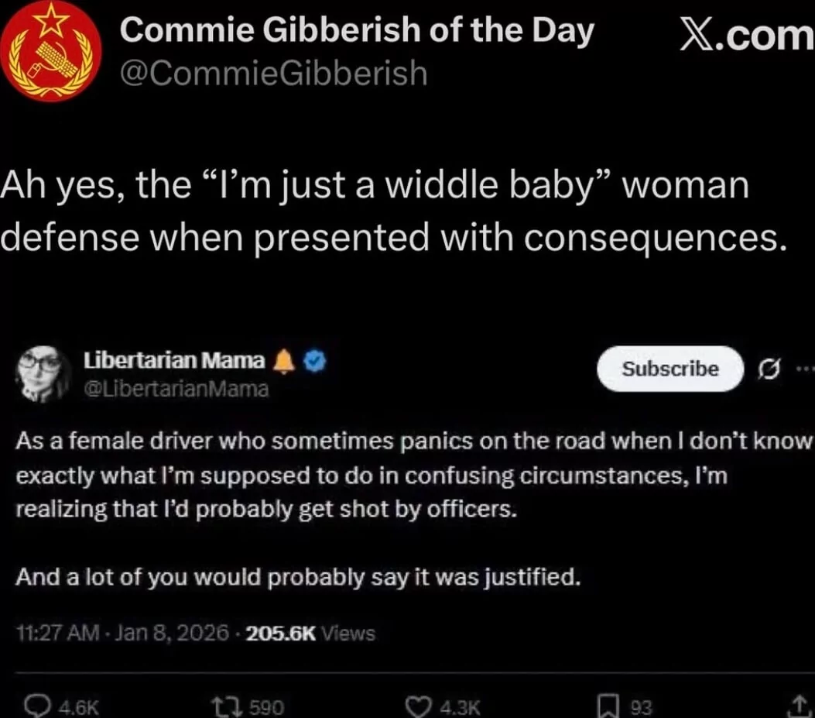815x718 pixels.
Task: Click the @CommieGibberish handle
Action: (273, 73)
